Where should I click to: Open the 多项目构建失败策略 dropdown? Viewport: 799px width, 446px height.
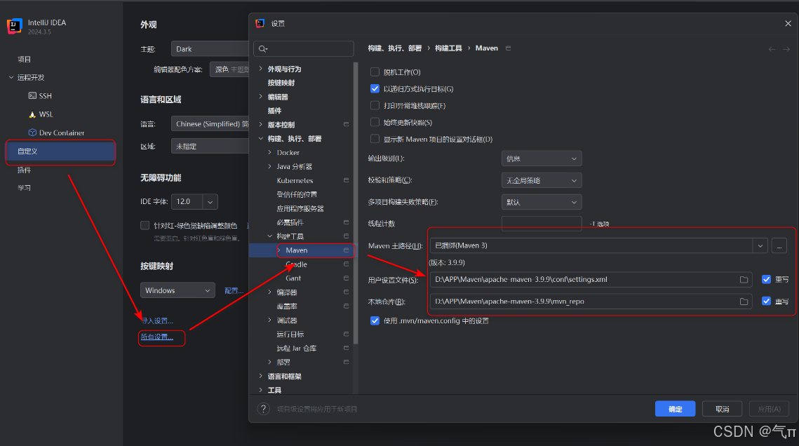[541, 202]
